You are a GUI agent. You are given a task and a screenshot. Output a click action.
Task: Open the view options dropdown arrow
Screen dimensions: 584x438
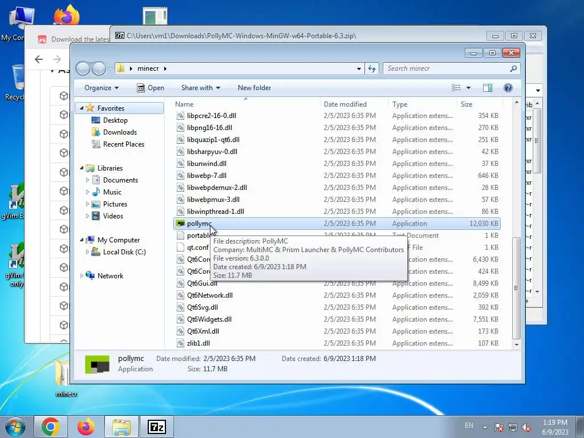point(468,88)
